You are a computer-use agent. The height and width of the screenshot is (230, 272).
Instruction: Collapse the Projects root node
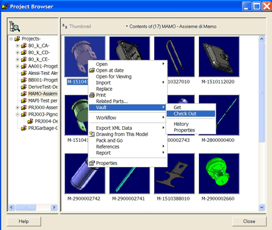(x=11, y=39)
